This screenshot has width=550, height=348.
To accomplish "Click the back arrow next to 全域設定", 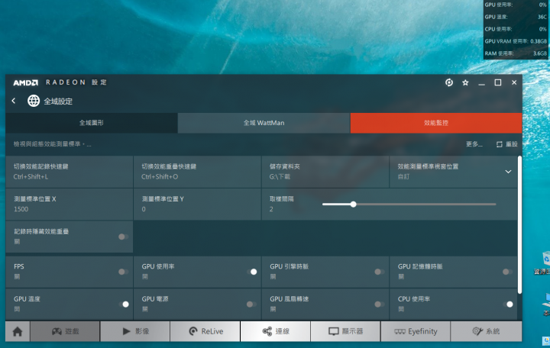I will click(13, 101).
